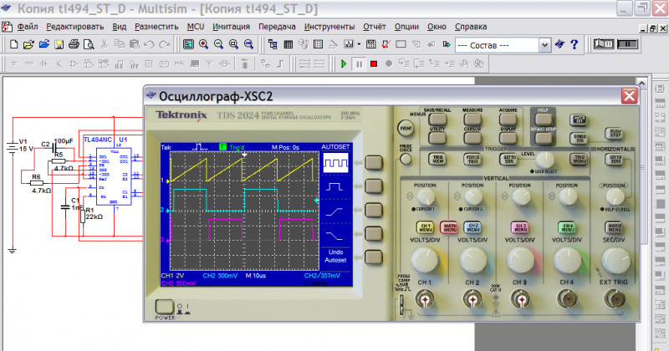The width and height of the screenshot is (669, 351).
Task: Click the CH 1 BNC input connector
Action: tap(425, 300)
